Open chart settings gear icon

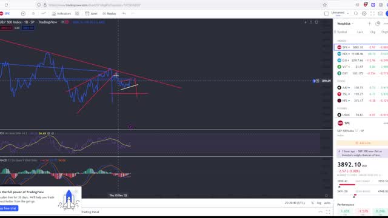[x=364, y=13]
